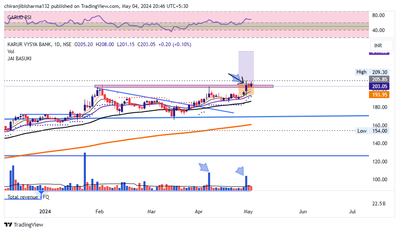The height and width of the screenshot is (232, 399).
Task: Click the 40.00 RSI scale value
Action: click(x=379, y=30)
